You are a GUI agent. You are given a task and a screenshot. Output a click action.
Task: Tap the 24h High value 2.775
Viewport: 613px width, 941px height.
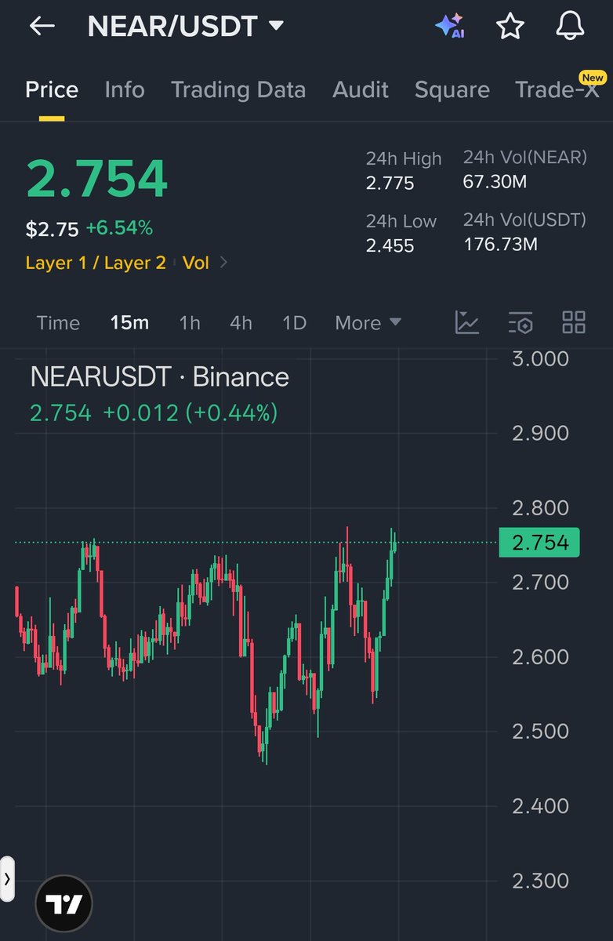(390, 183)
